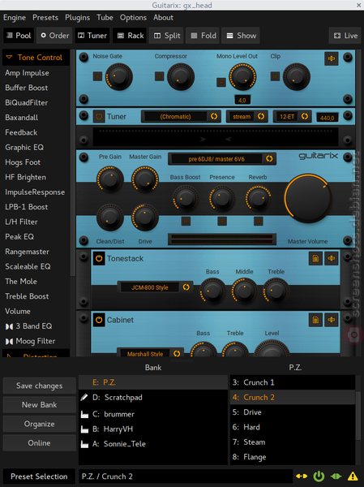Click the yellow warning triangle icon
Image resolution: width=364 pixels, height=487 pixels.
click(x=353, y=476)
